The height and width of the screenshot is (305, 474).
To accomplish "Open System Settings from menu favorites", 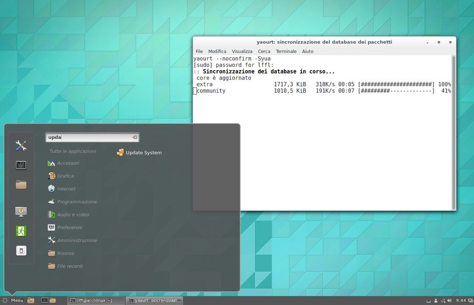I will (21, 146).
